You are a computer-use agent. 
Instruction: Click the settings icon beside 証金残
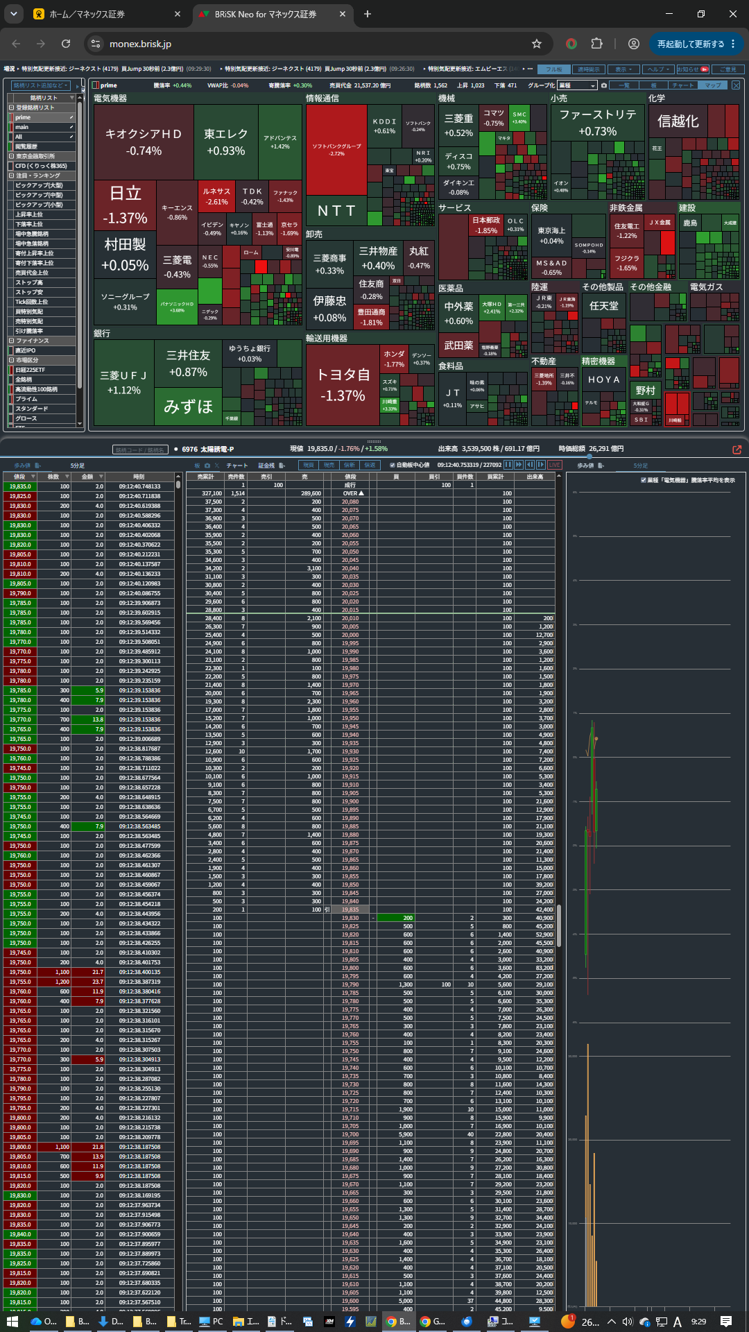coord(282,465)
